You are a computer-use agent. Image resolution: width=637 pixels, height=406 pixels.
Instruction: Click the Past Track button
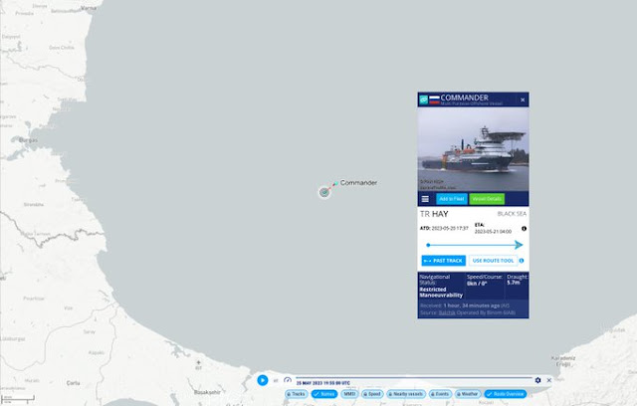coord(444,261)
